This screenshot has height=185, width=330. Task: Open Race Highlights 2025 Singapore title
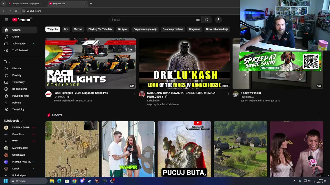pos(81,93)
